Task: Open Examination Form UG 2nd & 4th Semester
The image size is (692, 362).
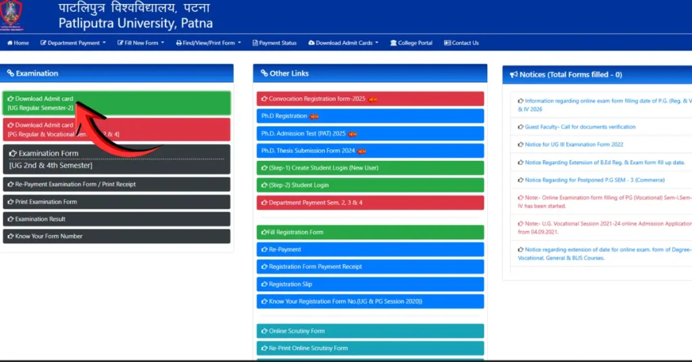Action: click(x=116, y=159)
